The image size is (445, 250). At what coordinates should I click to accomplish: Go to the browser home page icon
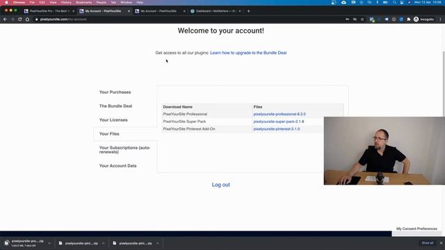point(28,19)
